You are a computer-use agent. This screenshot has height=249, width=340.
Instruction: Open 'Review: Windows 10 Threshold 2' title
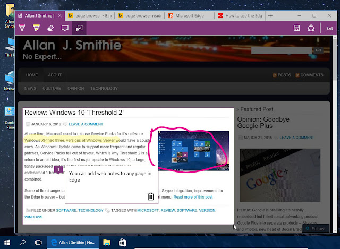(74, 113)
